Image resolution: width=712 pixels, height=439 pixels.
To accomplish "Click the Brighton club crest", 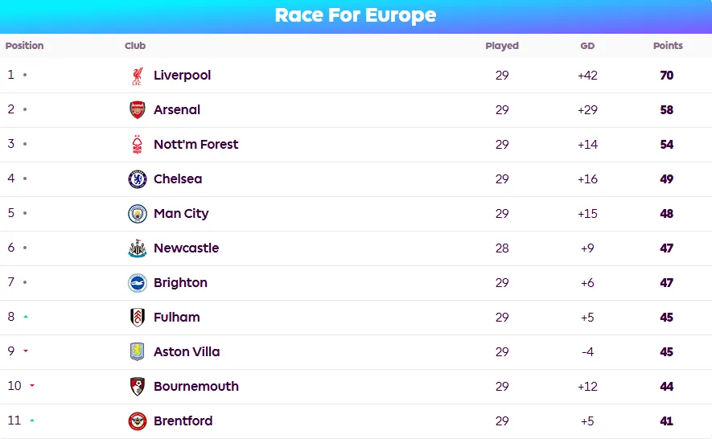I will click(137, 283).
